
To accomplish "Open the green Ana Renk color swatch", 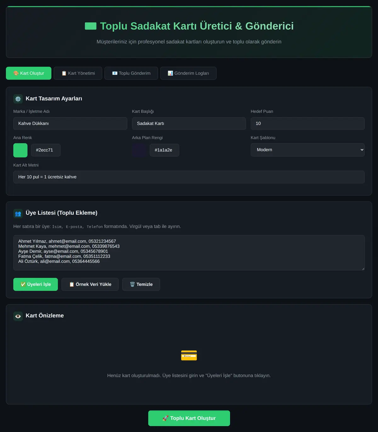I will click(20, 150).
